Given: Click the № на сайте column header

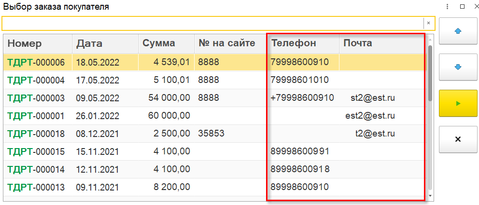Looking at the screenshot, I should (226, 43).
